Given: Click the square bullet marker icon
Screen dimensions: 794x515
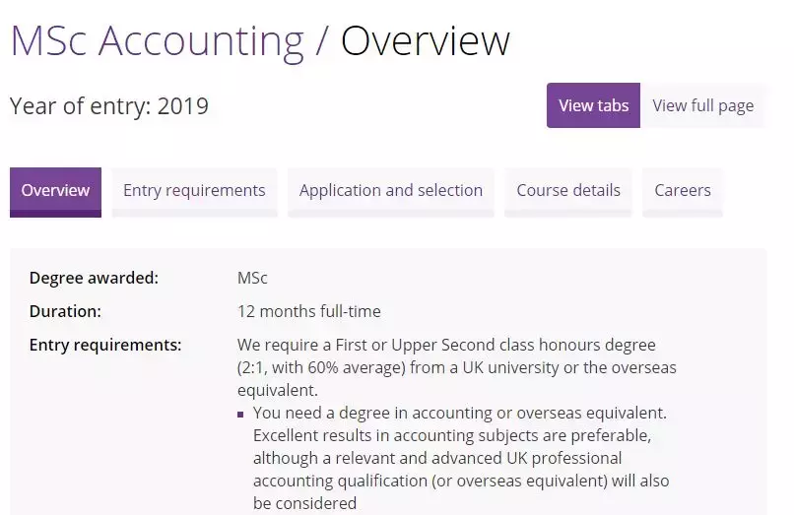Looking at the screenshot, I should (241, 415).
